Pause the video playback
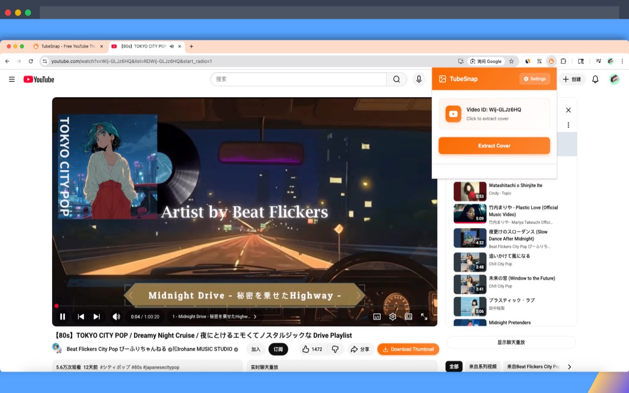629x393 pixels. (62, 317)
